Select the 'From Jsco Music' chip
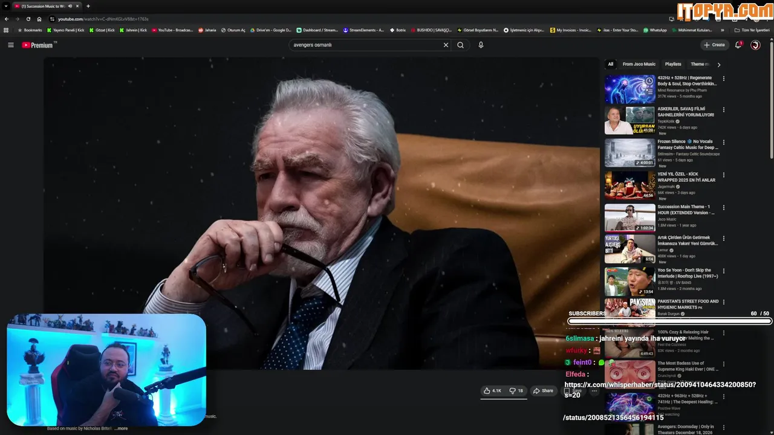Viewport: 774px width, 435px height. click(x=639, y=64)
